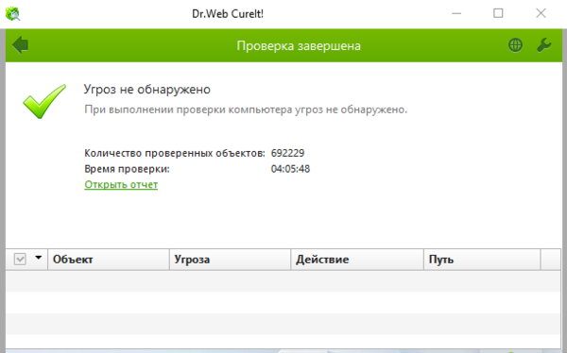Toggle the select-all checkbox in table header
567x353 pixels.
point(20,259)
